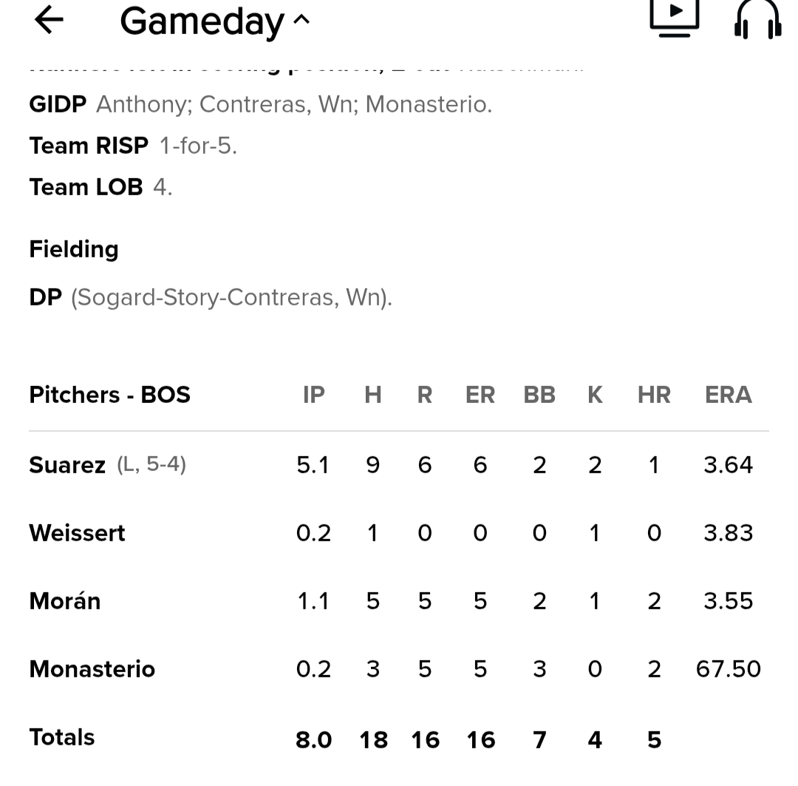The image size is (798, 786).
Task: Click the BB column header
Action: click(x=539, y=395)
